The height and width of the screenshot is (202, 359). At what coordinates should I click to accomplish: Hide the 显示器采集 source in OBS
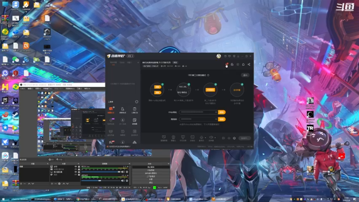tap(76, 172)
